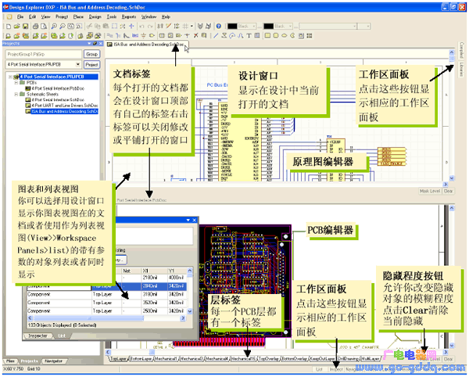Select 4 Port UART and Line Drivers.SchDoc
469x377 pixels.
tap(63, 106)
